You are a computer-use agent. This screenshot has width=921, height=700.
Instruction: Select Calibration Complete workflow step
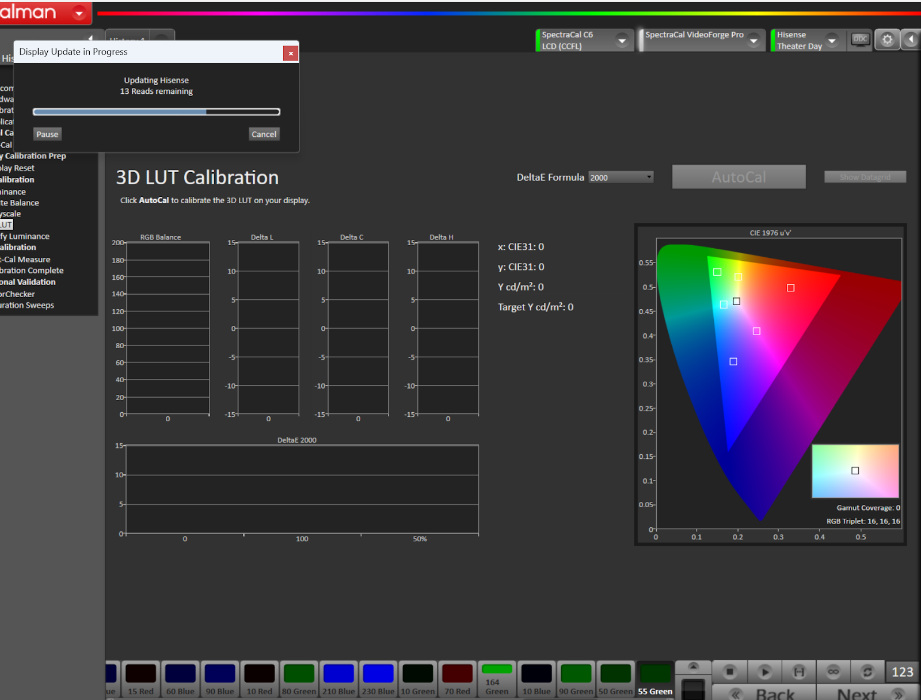coord(32,271)
